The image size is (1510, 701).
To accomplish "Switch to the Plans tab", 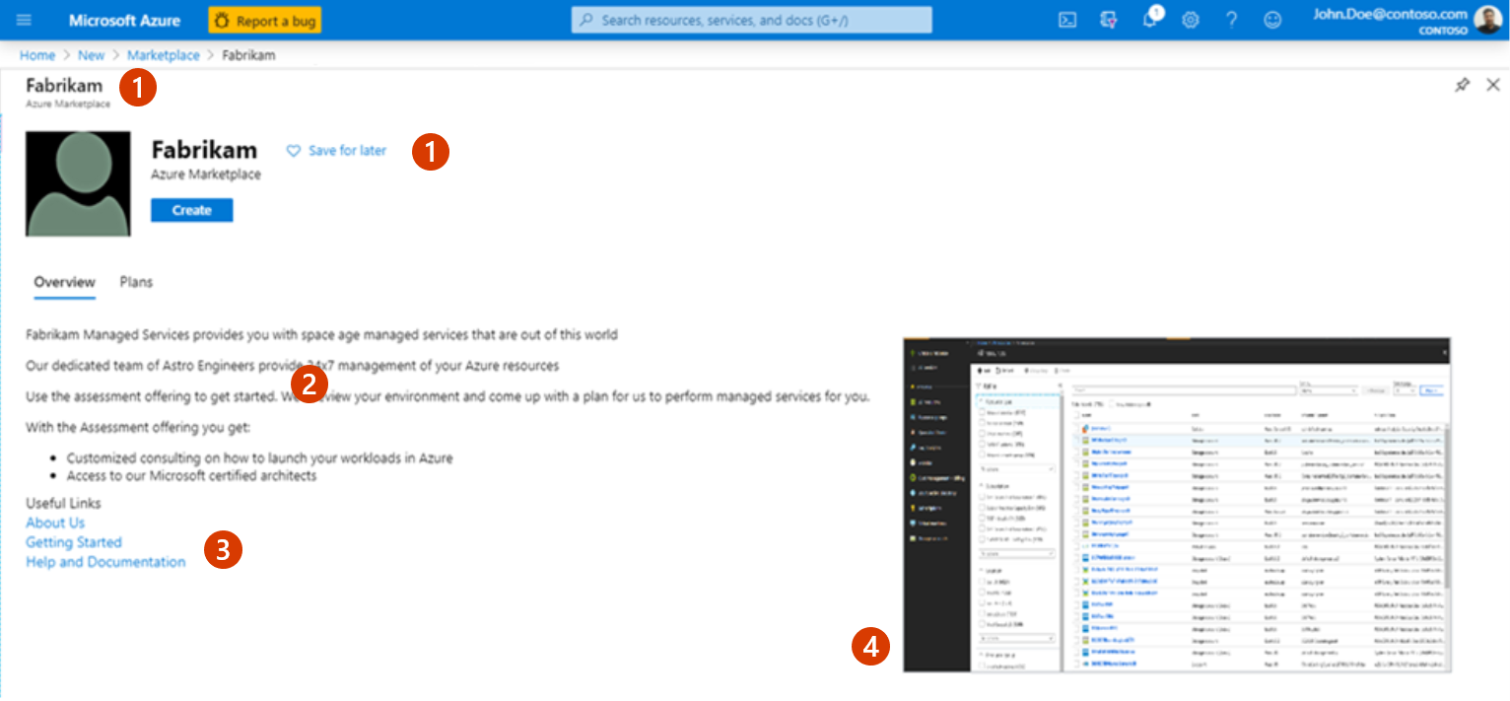I will pos(136,282).
